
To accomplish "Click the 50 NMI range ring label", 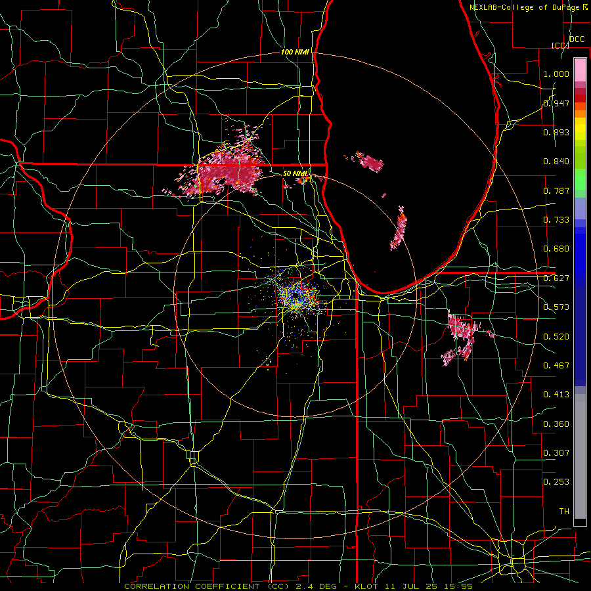I will point(295,173).
